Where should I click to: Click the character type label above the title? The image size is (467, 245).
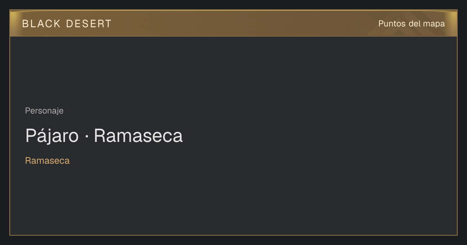(x=44, y=111)
